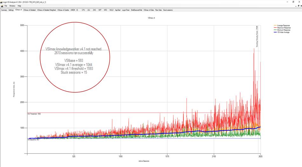Switch to the UMEM tab
The image size is (302, 167).
[x=72, y=10]
